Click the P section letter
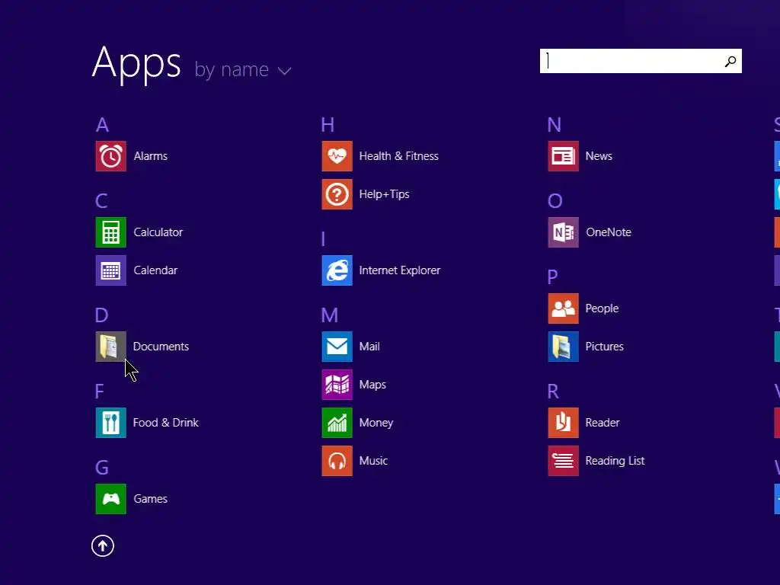Image resolution: width=780 pixels, height=585 pixels. (553, 277)
